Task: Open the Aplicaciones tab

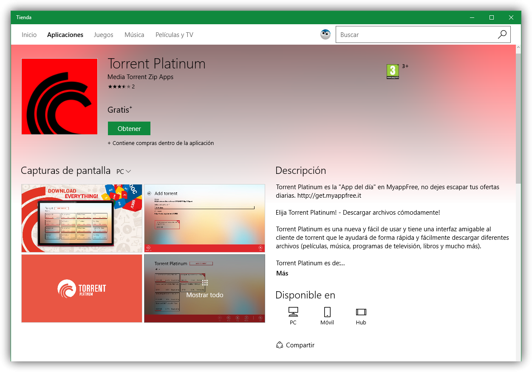Action: coord(65,35)
